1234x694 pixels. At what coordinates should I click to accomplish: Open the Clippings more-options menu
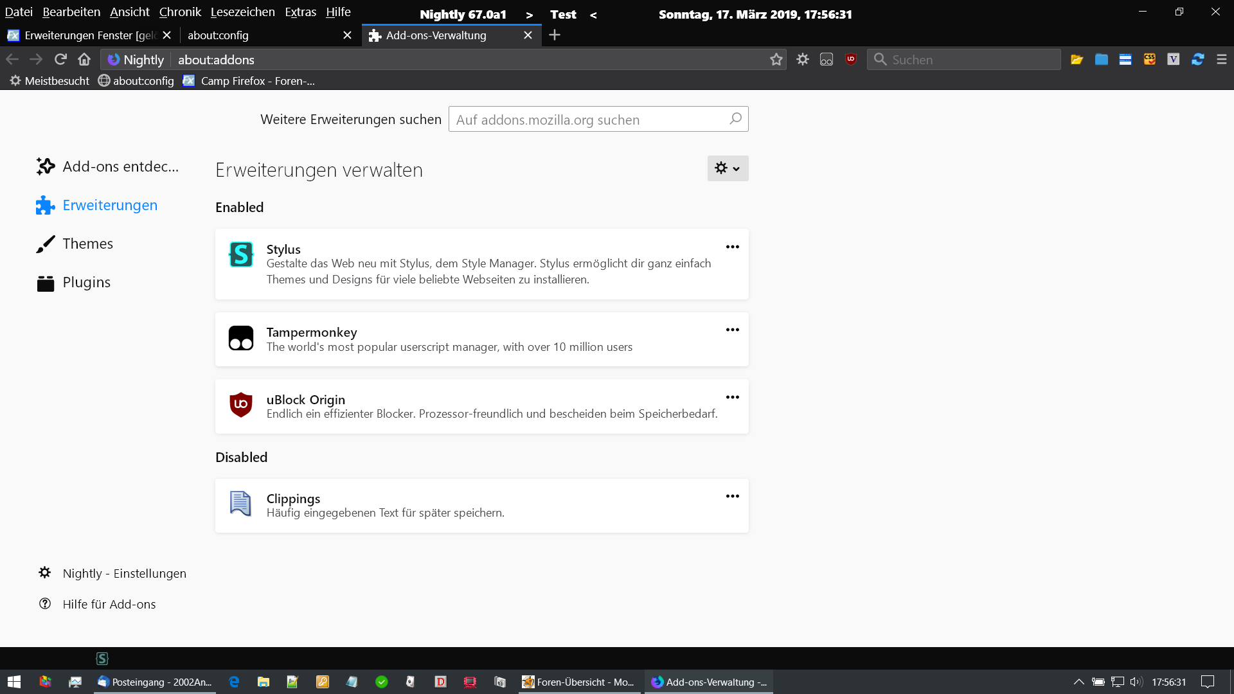click(732, 496)
